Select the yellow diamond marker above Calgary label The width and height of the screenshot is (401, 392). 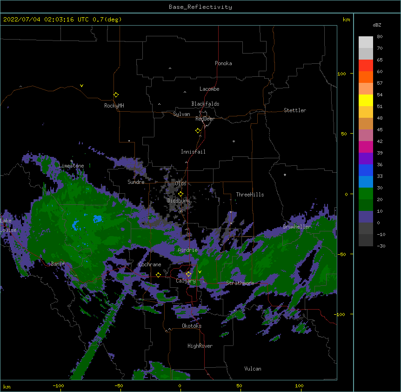188,274
